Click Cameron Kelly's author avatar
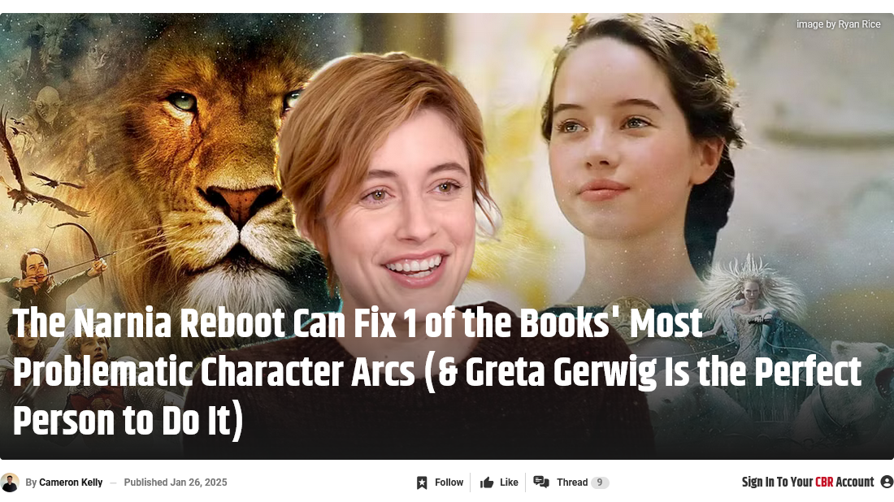The image size is (894, 502). [x=10, y=483]
